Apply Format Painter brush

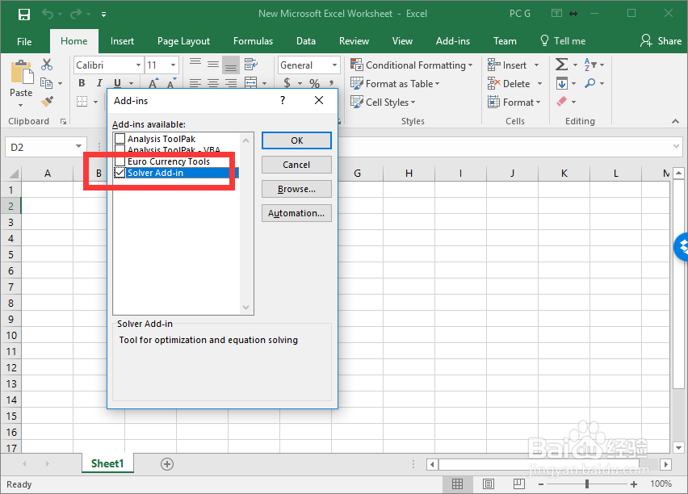point(47,102)
